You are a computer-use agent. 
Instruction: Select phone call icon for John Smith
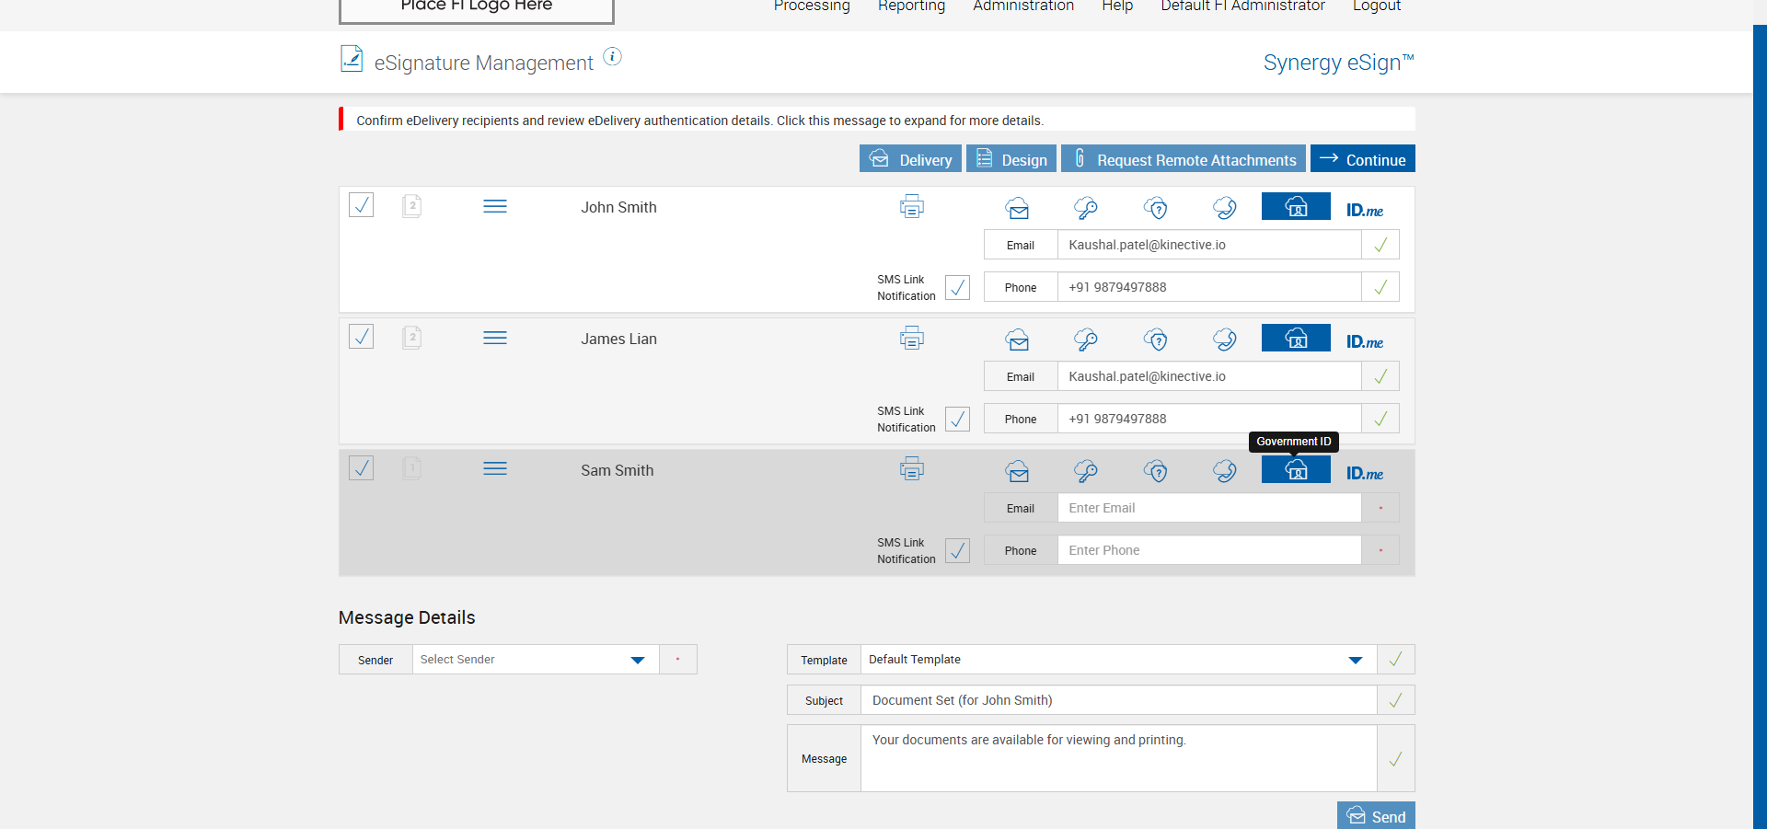1225,208
